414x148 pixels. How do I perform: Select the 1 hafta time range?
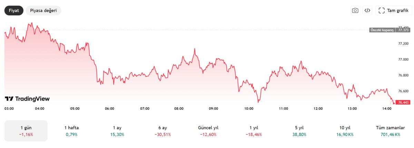tap(71, 131)
